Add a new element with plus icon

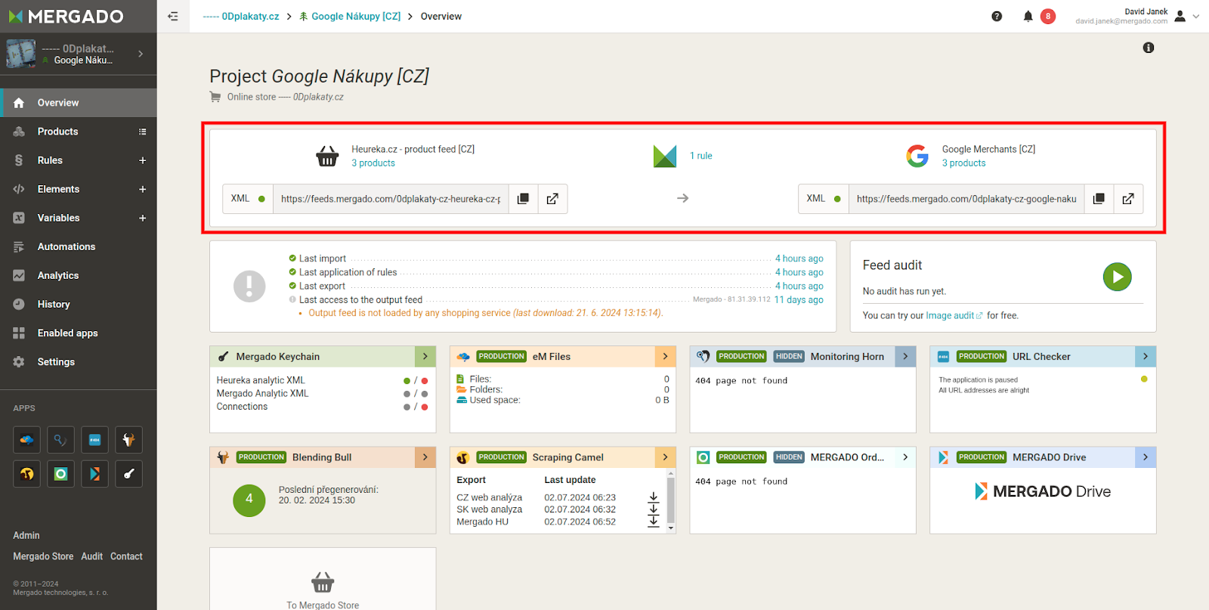[142, 189]
